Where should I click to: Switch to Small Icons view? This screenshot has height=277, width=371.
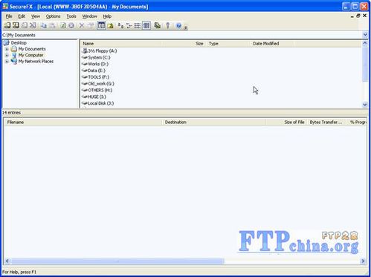coord(129,25)
